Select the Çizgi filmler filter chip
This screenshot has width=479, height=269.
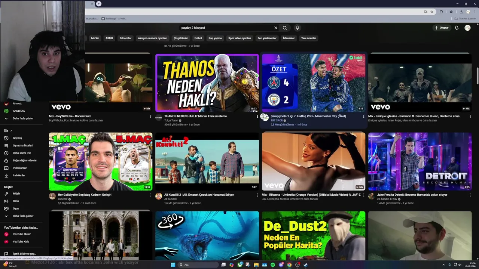(181, 38)
